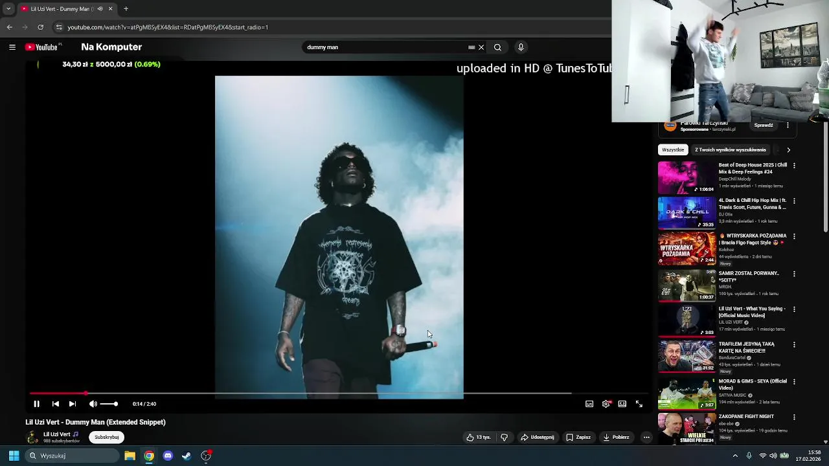
Task: Open File Explorer from taskbar
Action: point(130,456)
